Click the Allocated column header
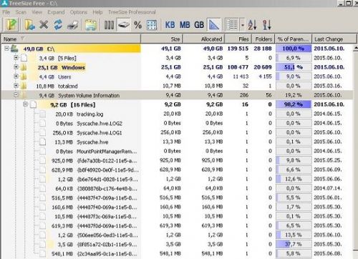The width and height of the screenshot is (358, 259). point(203,39)
